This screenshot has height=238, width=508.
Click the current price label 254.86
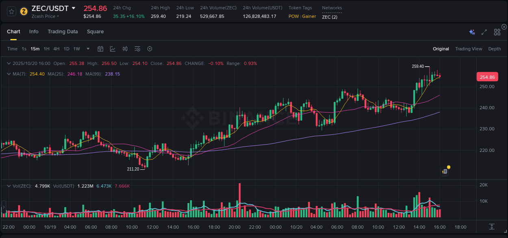pyautogui.click(x=487, y=77)
